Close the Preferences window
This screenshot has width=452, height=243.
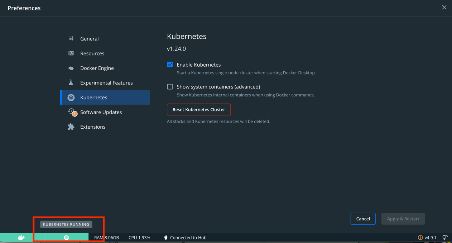(x=444, y=8)
